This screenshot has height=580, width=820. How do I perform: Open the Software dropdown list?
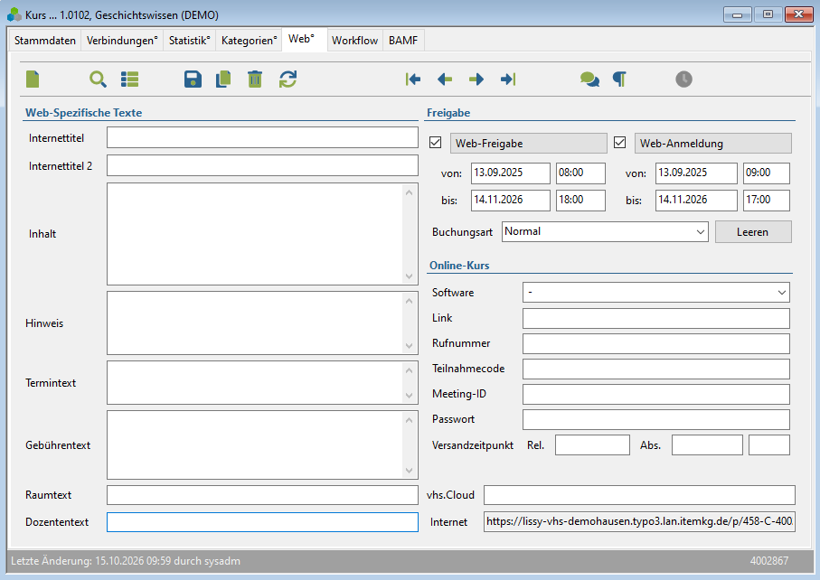pos(655,293)
